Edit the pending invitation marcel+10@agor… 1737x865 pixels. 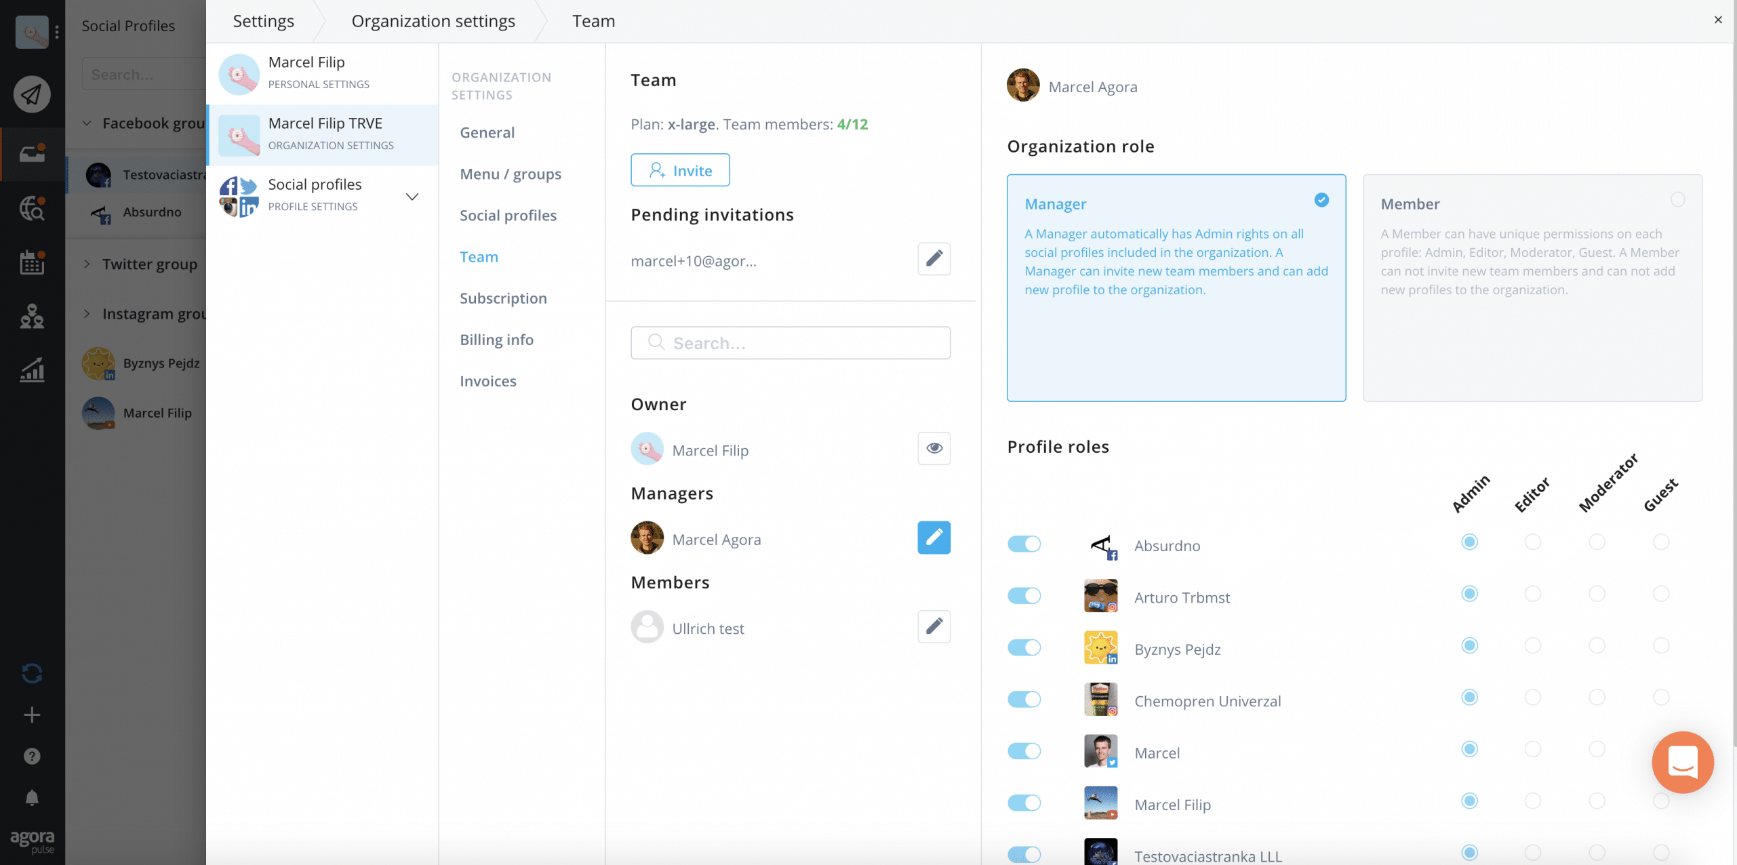point(934,258)
